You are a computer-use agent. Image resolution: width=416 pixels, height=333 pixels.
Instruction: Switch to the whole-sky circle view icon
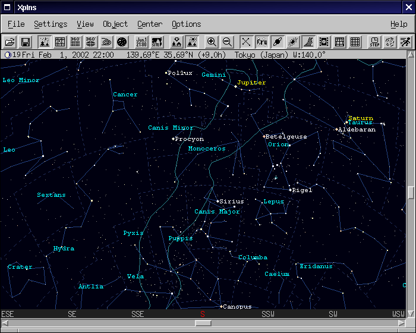point(122,42)
